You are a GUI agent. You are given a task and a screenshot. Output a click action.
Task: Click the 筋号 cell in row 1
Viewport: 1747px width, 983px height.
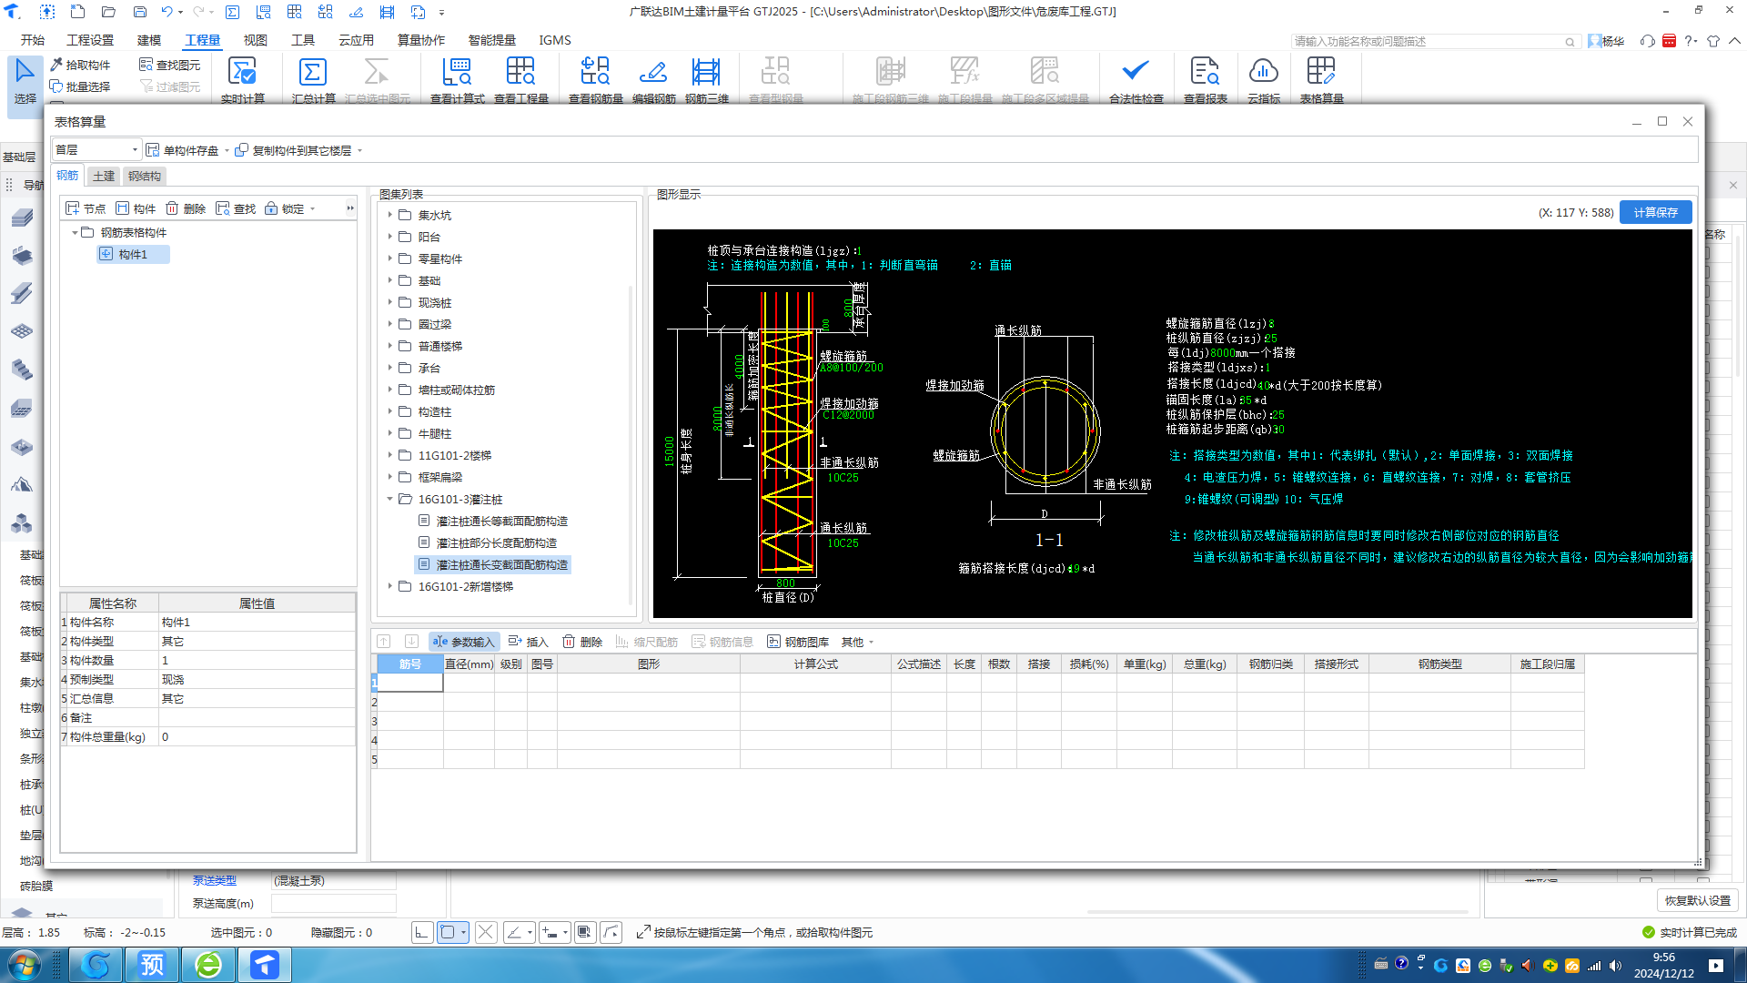409,683
